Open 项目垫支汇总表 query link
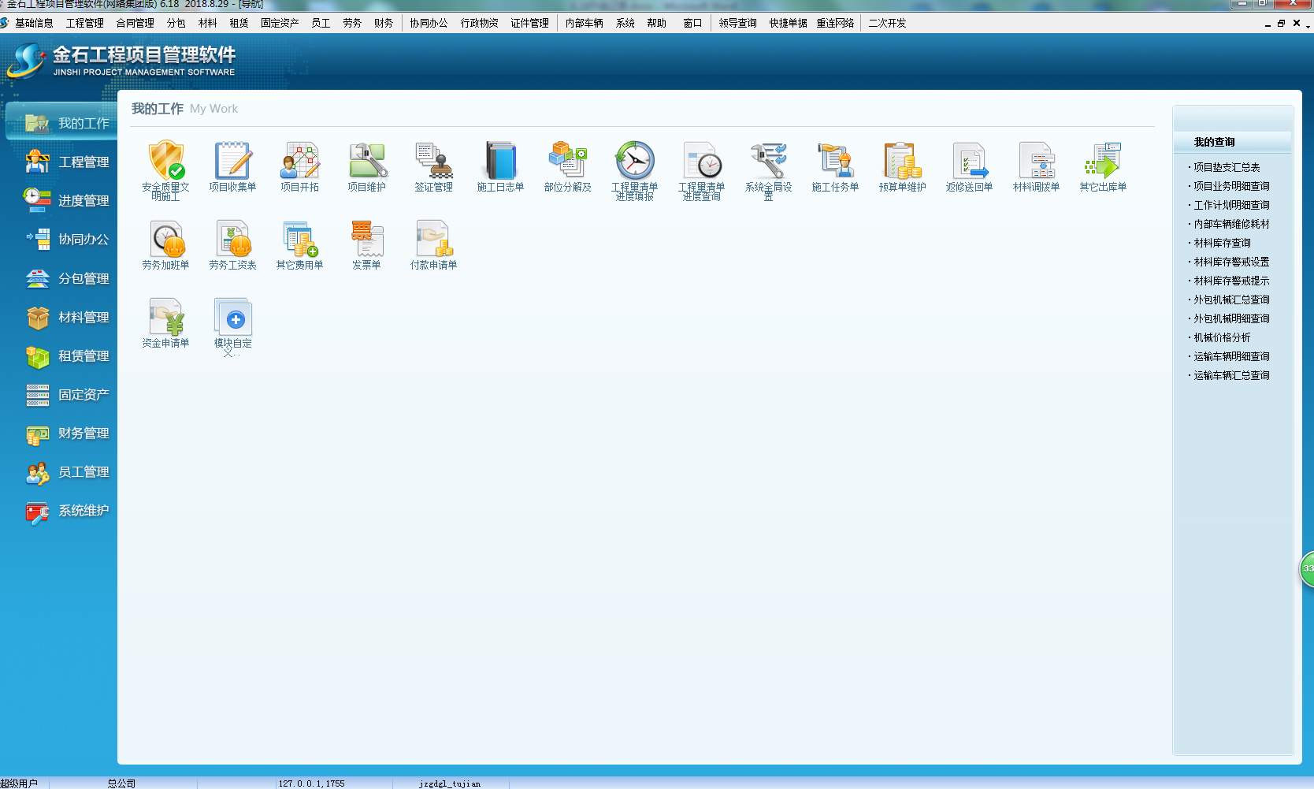This screenshot has width=1314, height=789. (1227, 167)
